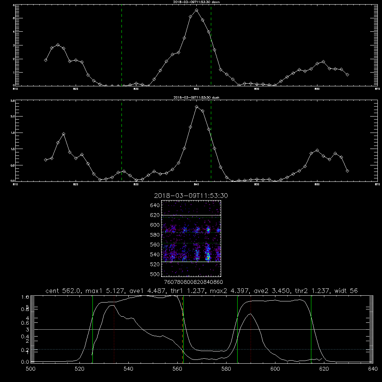Click the '640' x-axis label of bottom plot
382x382 pixels.
[373, 369]
